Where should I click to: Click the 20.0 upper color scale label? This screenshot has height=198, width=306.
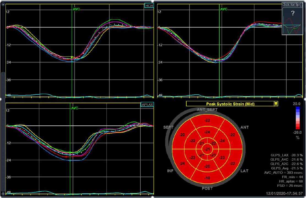297,104
